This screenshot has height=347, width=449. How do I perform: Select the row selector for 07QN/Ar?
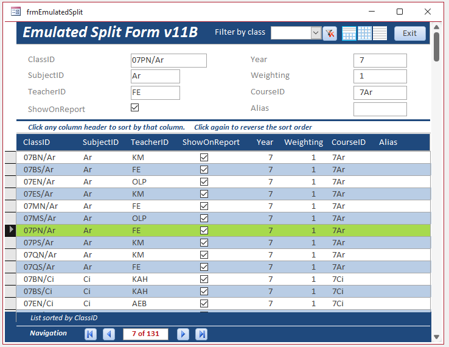10,254
